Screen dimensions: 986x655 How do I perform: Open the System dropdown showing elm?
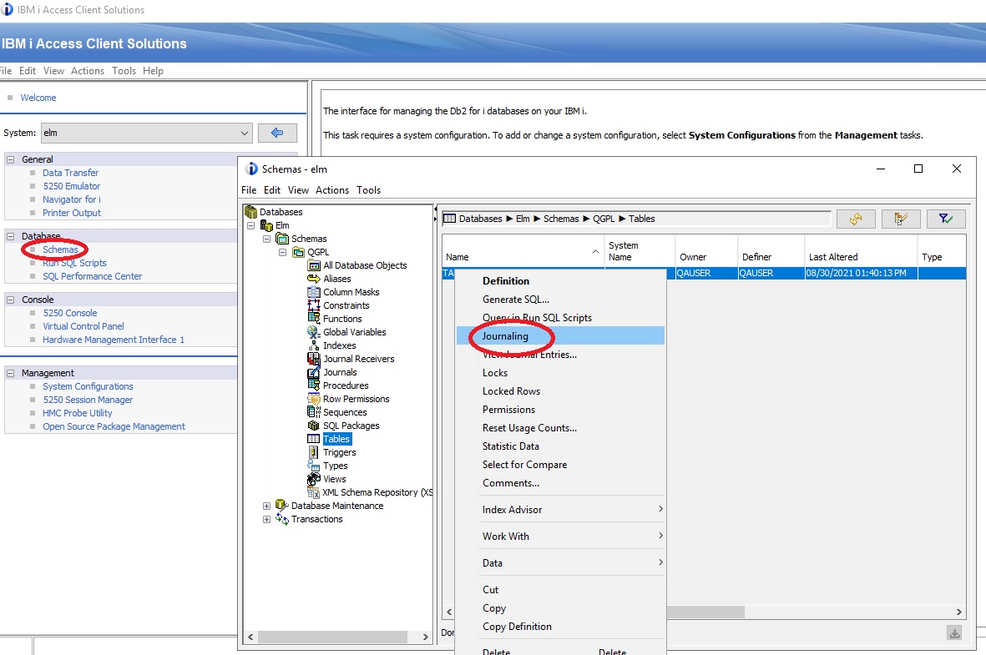(x=145, y=133)
